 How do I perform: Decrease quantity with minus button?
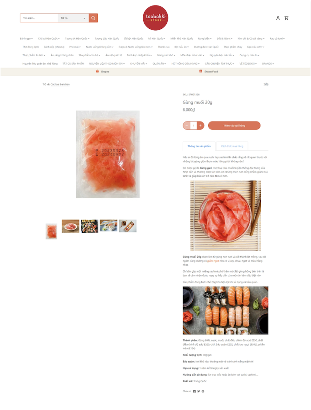coord(186,126)
